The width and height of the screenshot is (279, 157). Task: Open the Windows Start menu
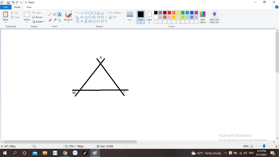5,153
